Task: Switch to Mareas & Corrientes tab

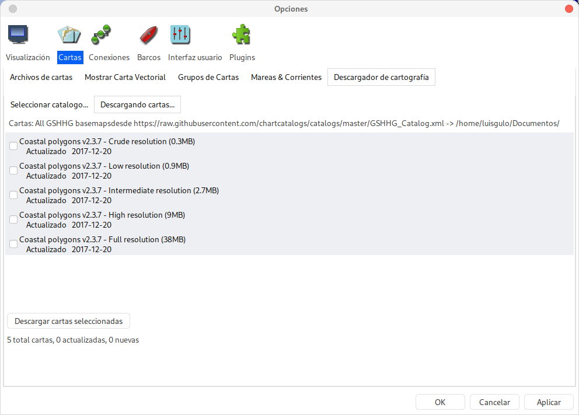Action: tap(286, 77)
